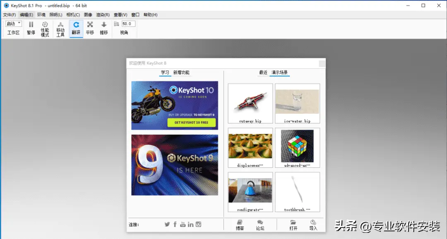Open the Environment (环境) menu
The image size is (447, 239).
pos(41,15)
